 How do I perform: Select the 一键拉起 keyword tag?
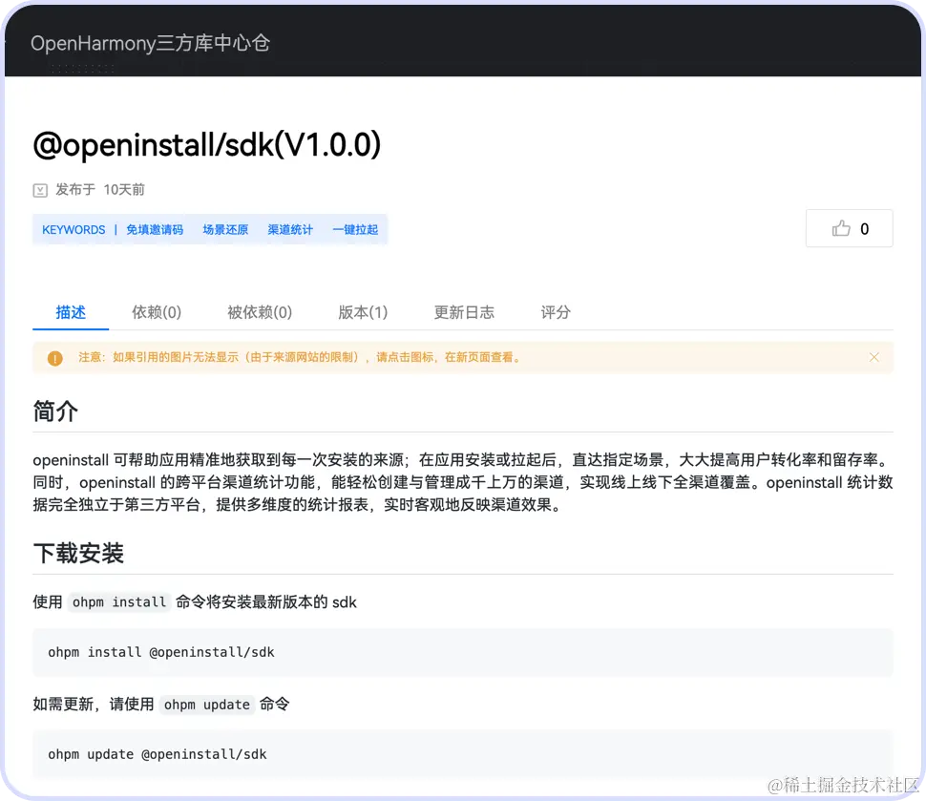click(355, 230)
